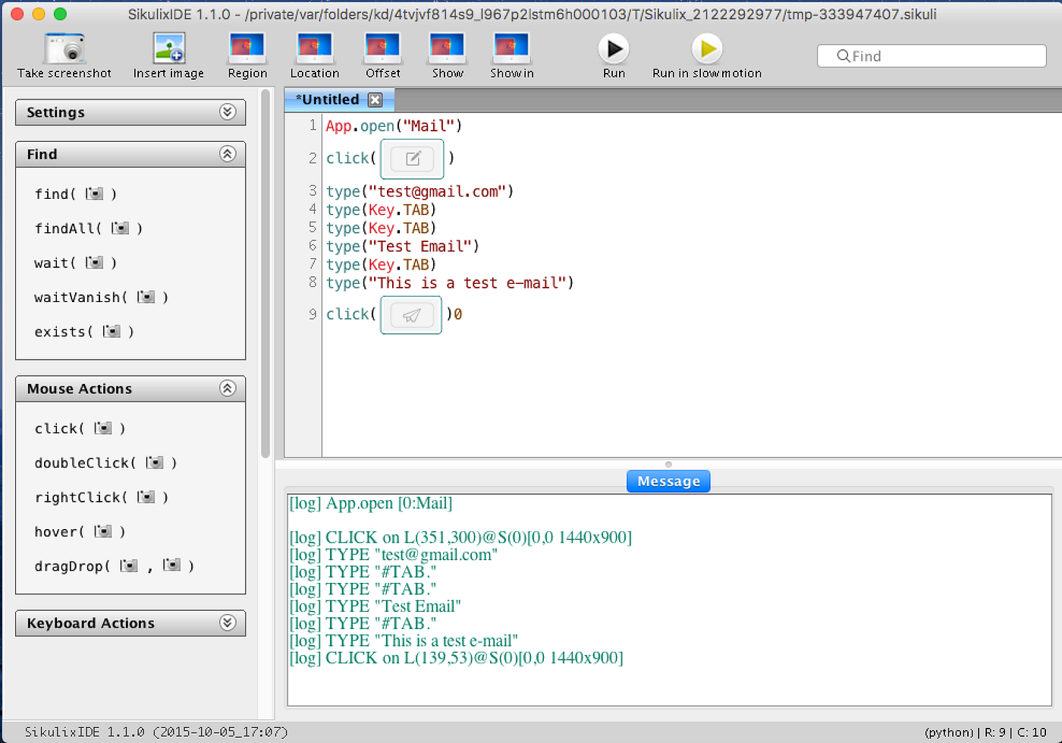Select the Insert image toolbar icon

click(168, 53)
